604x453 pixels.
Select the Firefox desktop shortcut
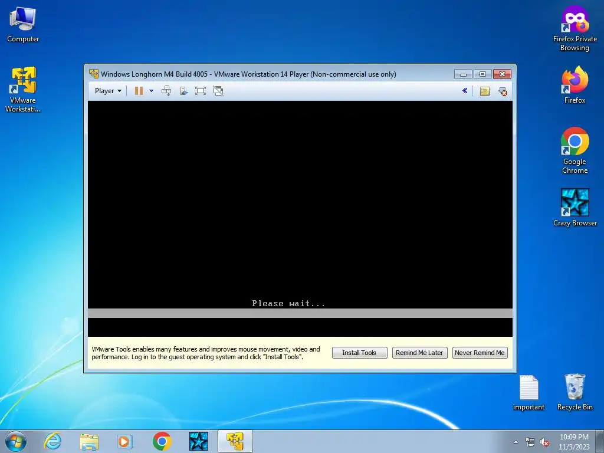point(575,85)
